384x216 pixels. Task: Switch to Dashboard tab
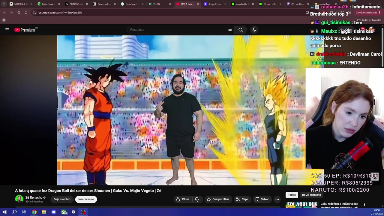[x=131, y=4]
